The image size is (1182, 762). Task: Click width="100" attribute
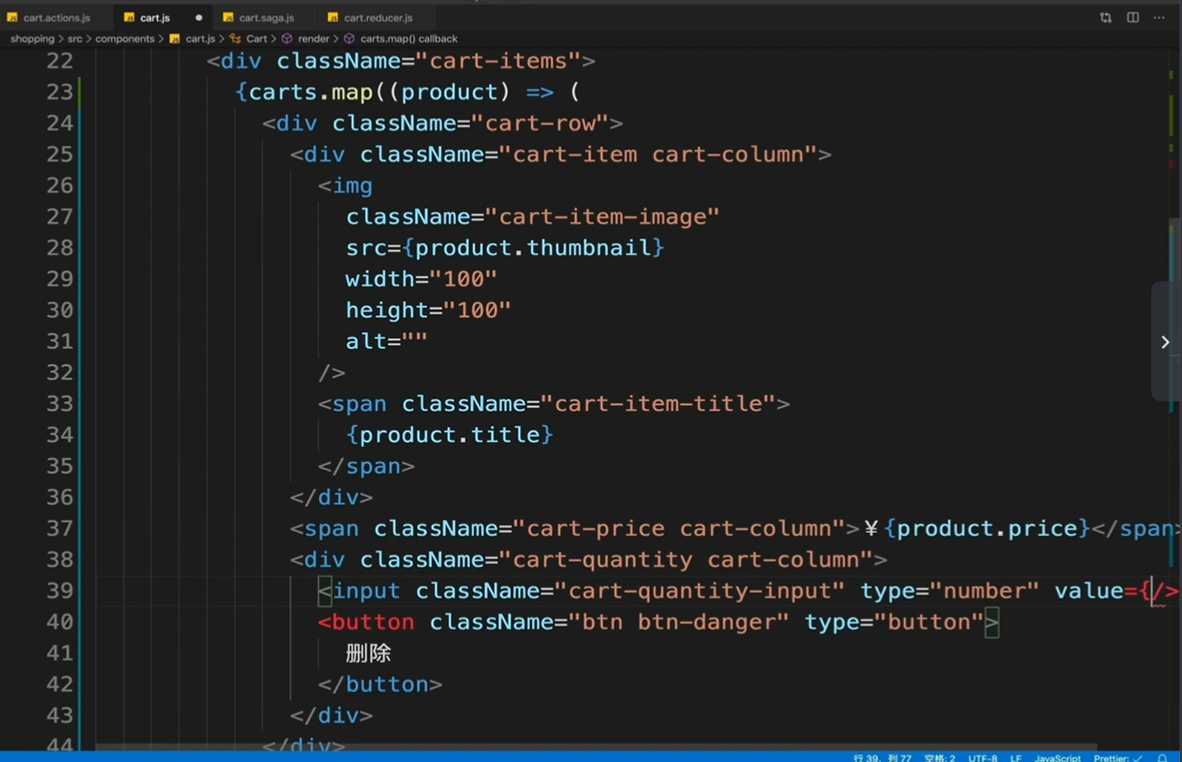click(x=422, y=279)
